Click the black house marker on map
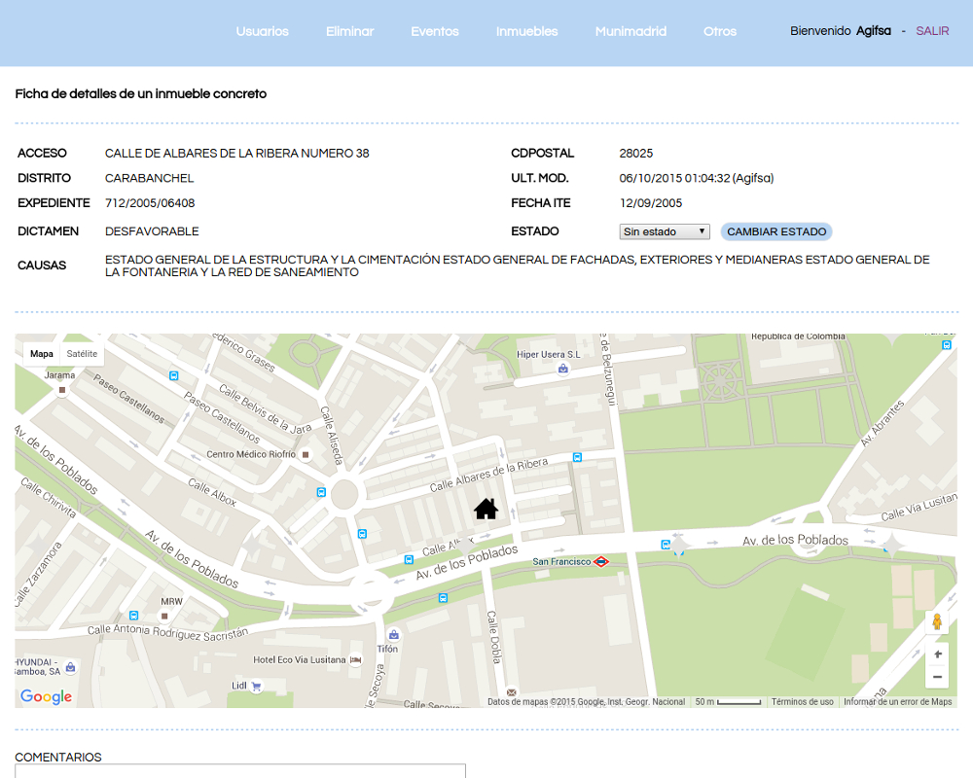 tap(486, 509)
